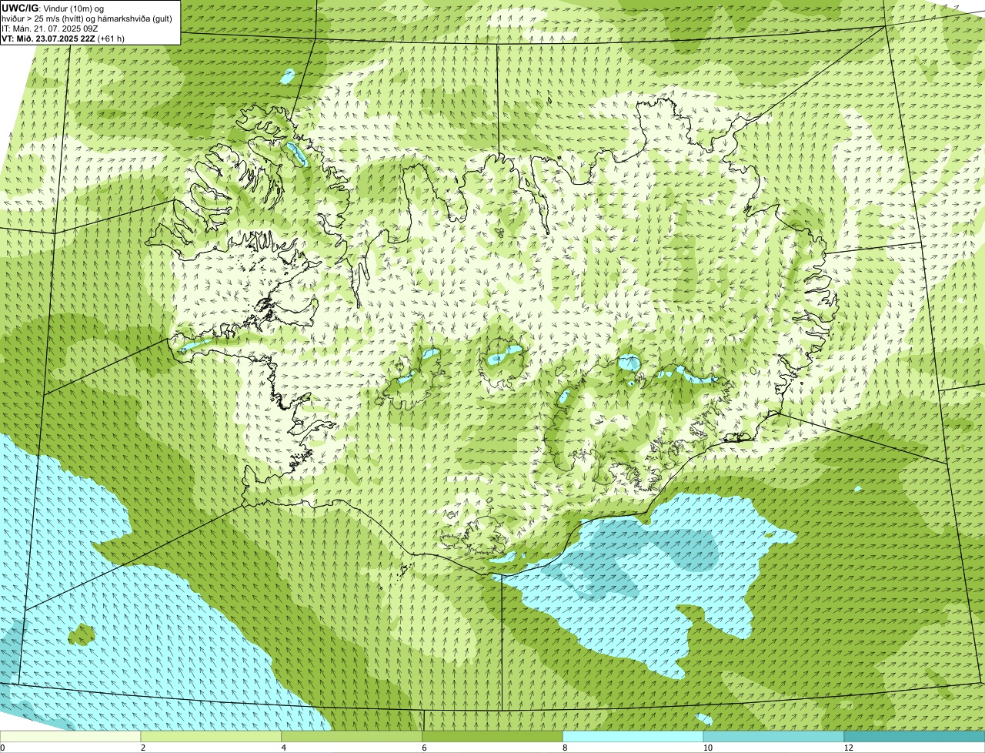Screen dimensions: 985x753
Task: Click the legend scale label "8"
Action: (x=564, y=748)
